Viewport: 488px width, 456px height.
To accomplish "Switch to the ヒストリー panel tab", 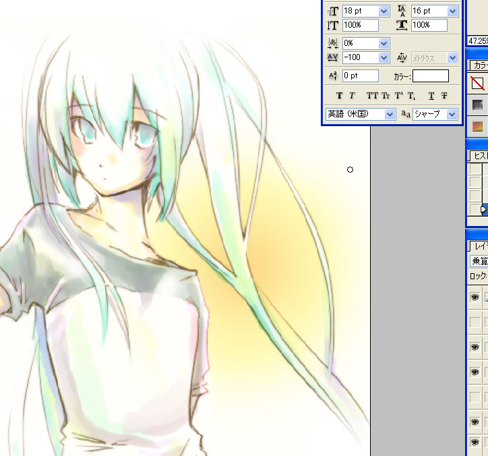I will point(479,156).
